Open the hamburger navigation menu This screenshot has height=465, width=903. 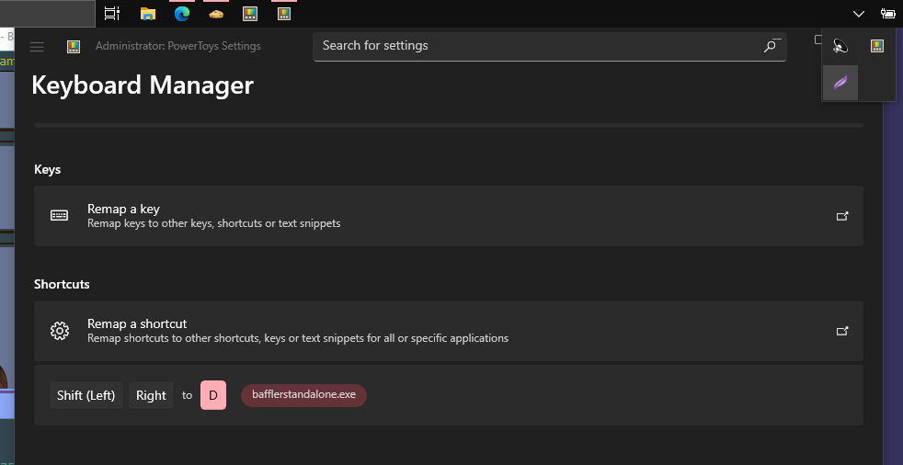37,47
